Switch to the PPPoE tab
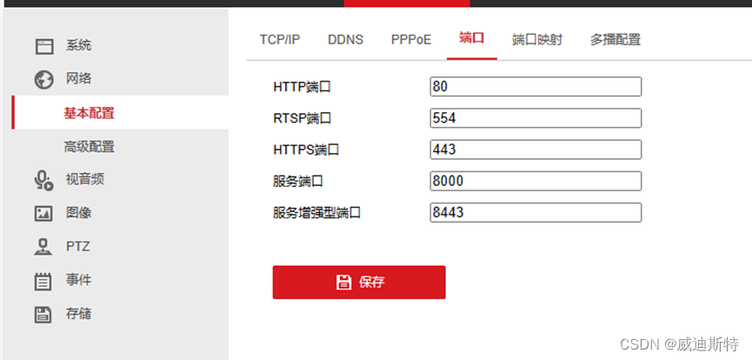This screenshot has width=752, height=360. [x=411, y=39]
